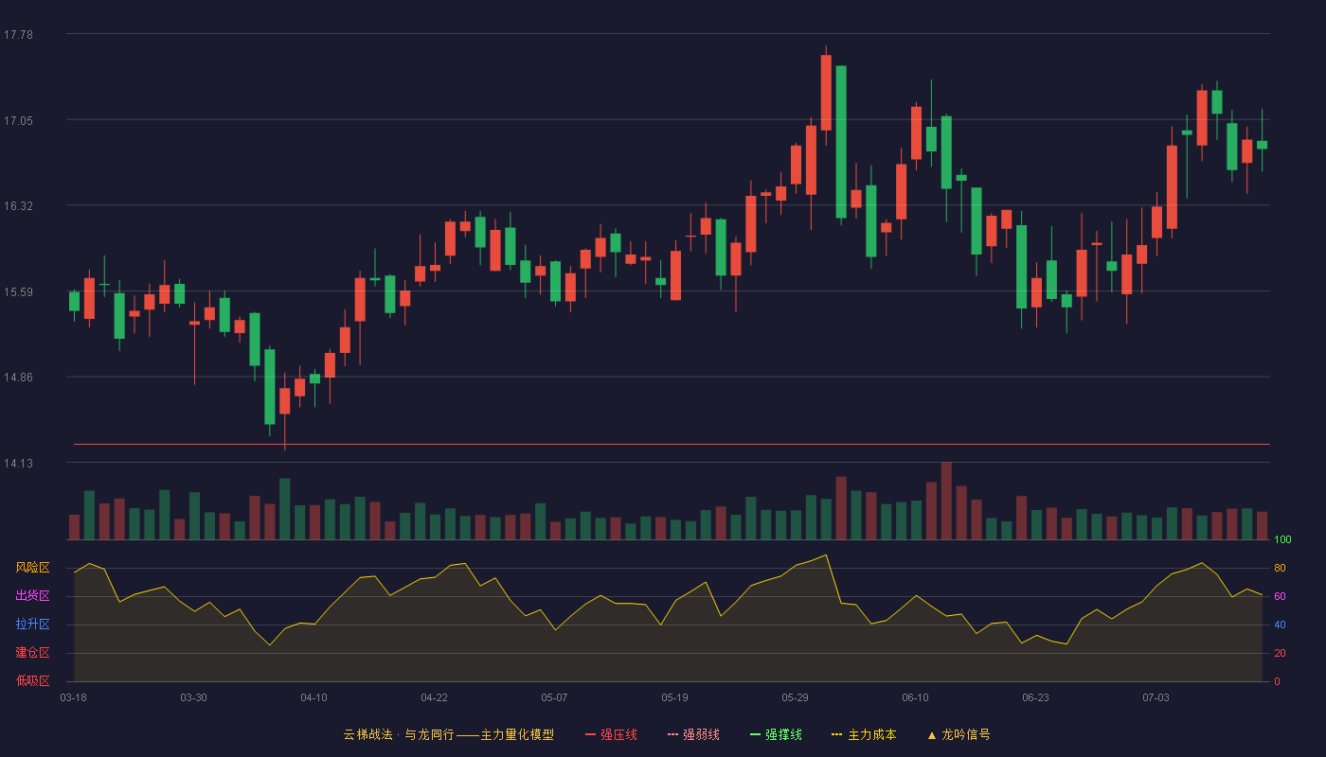This screenshot has height=757, width=1326.
Task: Click the 60 indicator axis value
Action: [x=1280, y=596]
